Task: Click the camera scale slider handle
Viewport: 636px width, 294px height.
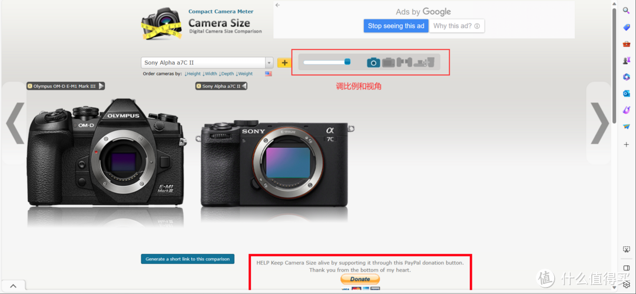Action: pos(347,62)
